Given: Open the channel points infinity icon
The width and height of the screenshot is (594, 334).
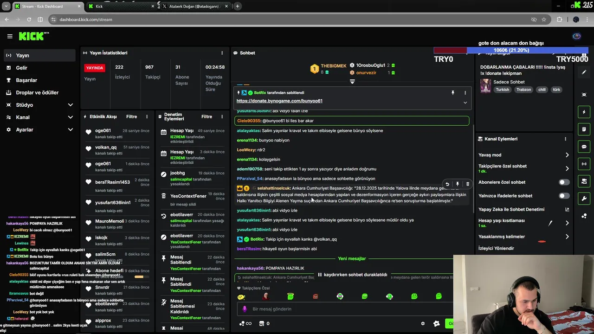Looking at the screenshot, I should [245, 324].
